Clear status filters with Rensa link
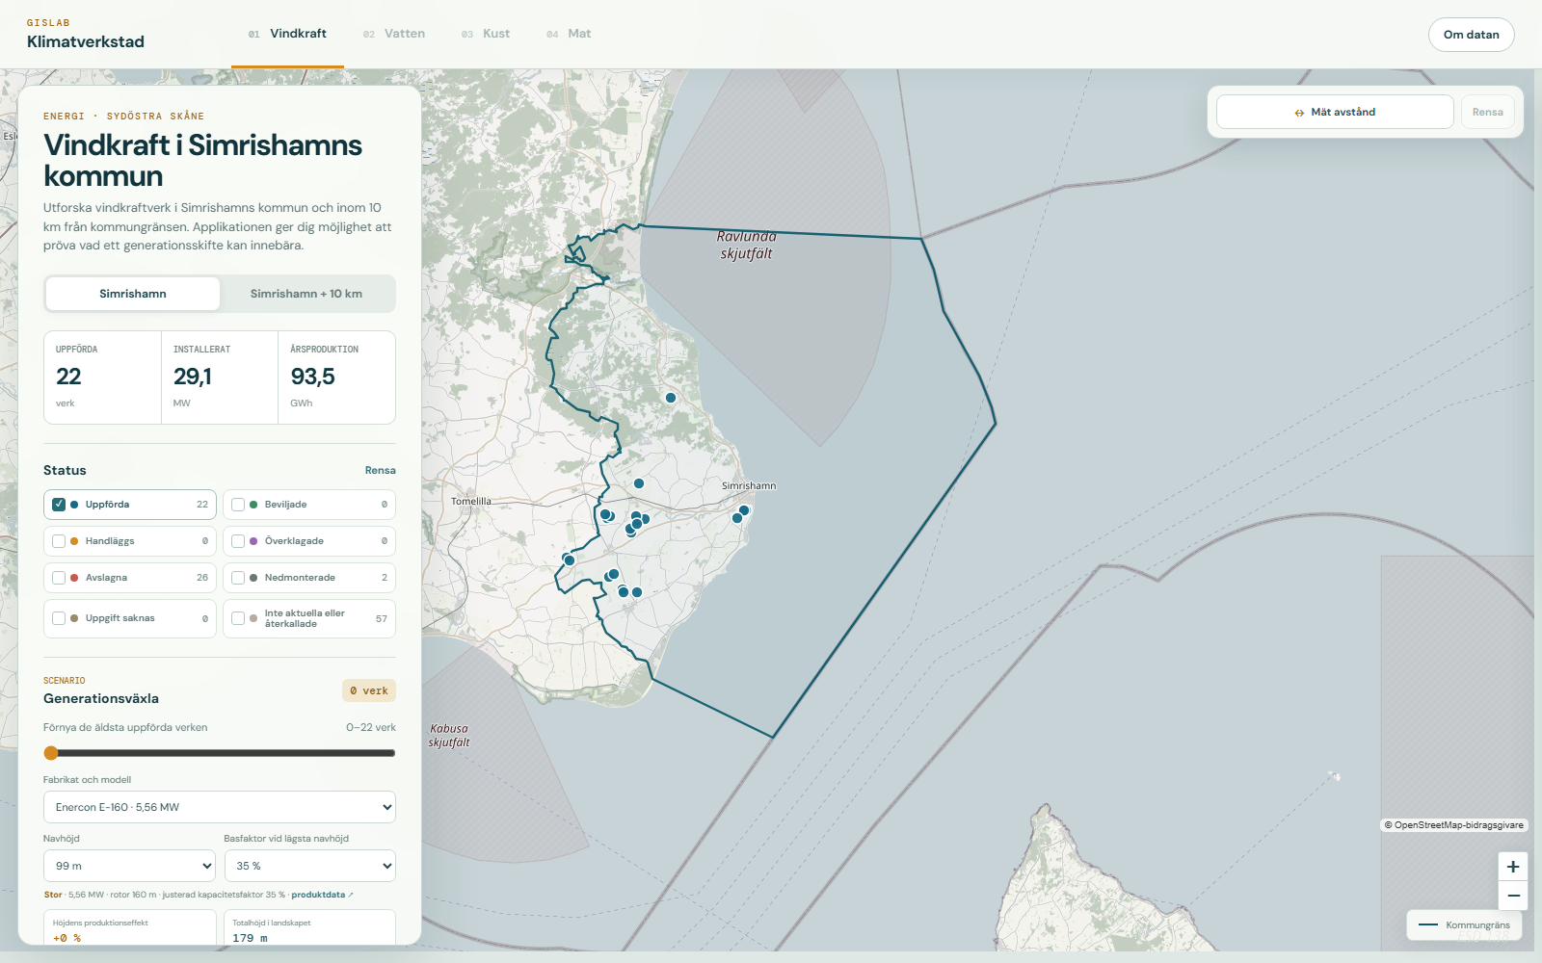 pyautogui.click(x=380, y=470)
